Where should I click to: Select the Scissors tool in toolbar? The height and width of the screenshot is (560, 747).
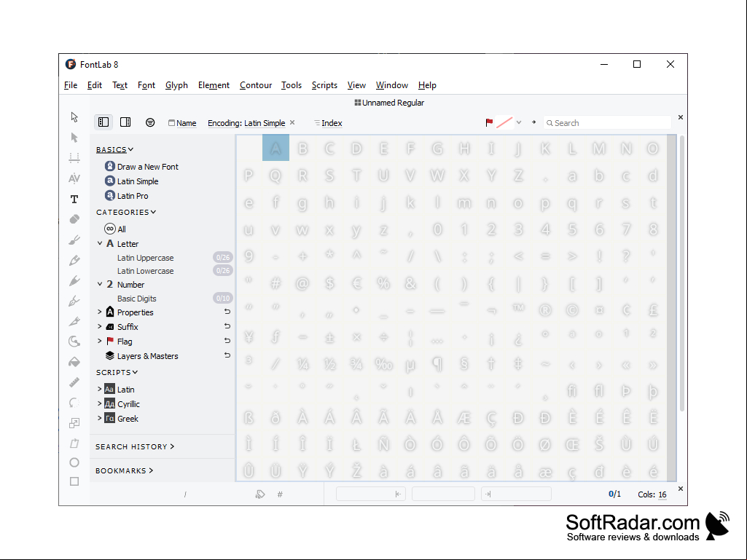(x=74, y=342)
